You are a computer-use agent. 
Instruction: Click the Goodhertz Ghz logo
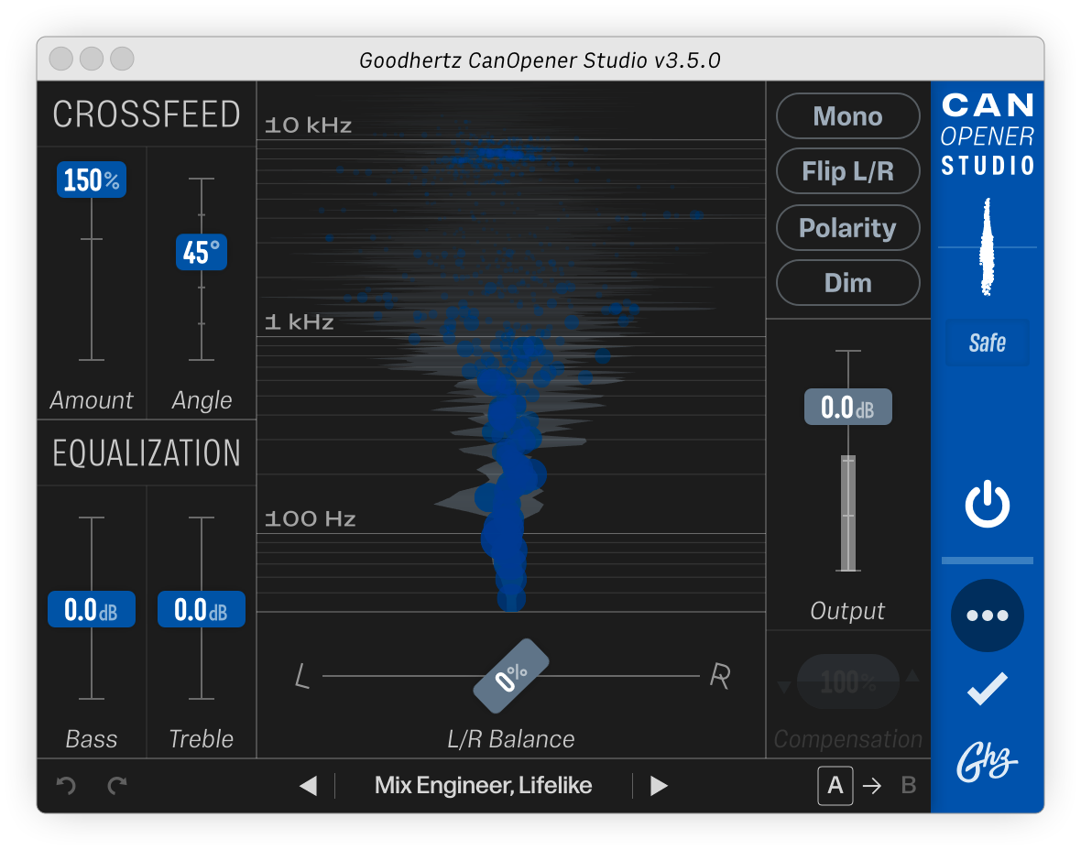pyautogui.click(x=988, y=762)
